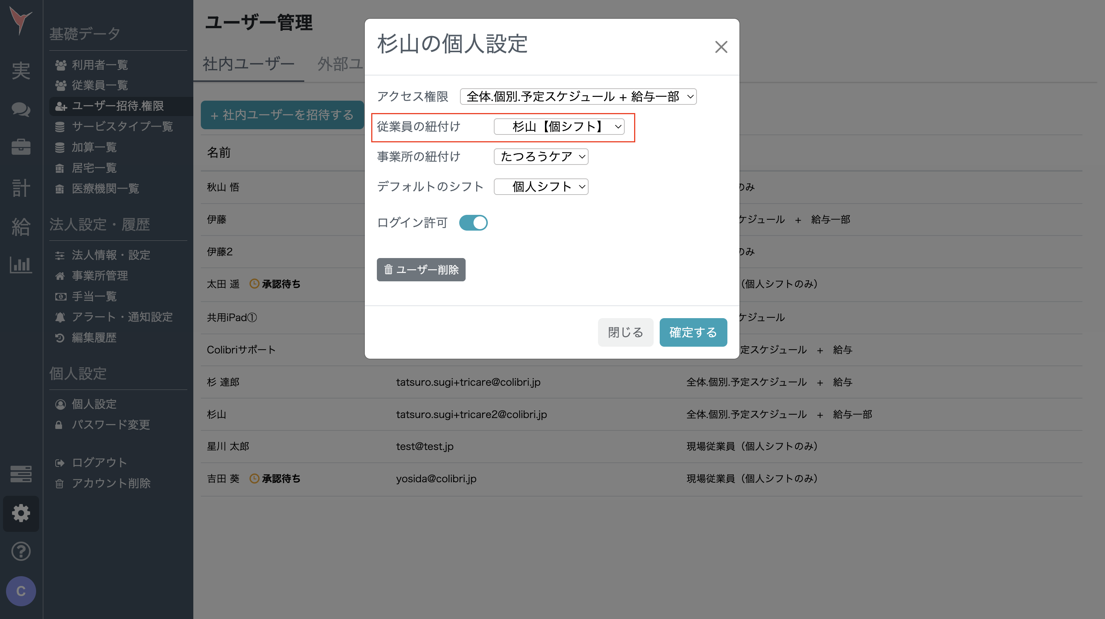Open the 事業所の紐付け dropdown showing たつろうケア

541,157
